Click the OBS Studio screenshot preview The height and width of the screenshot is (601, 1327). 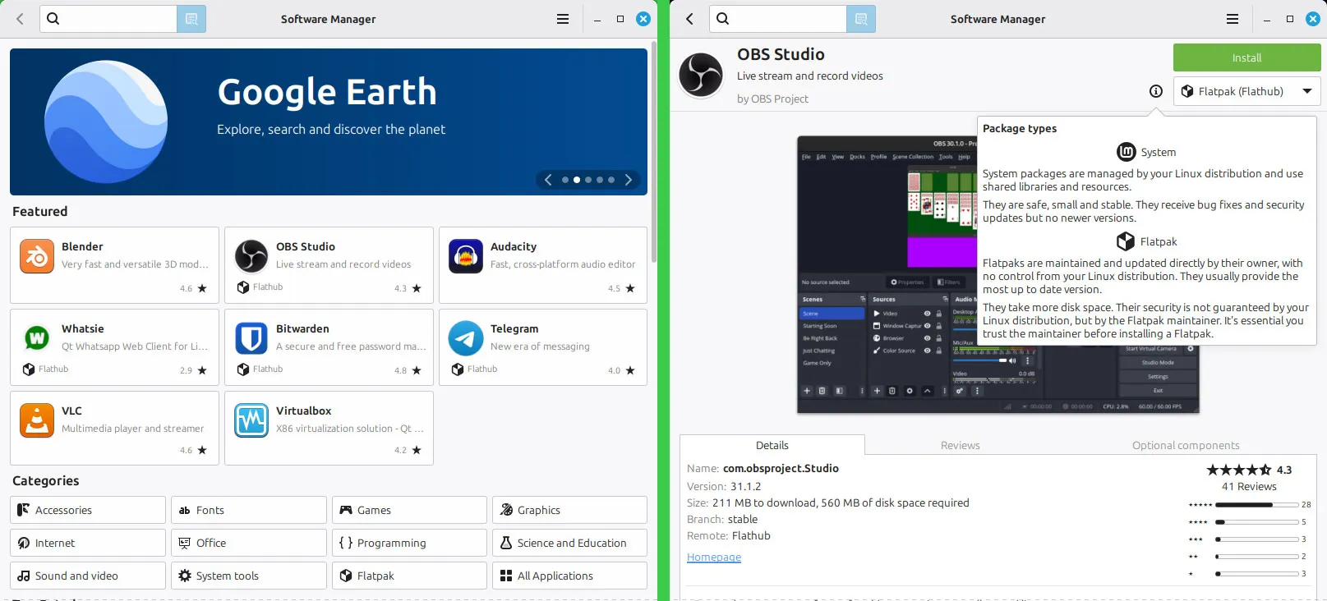[887, 274]
